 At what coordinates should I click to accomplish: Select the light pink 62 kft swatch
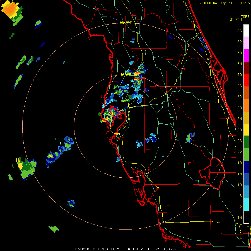pyautogui.click(x=246, y=43)
